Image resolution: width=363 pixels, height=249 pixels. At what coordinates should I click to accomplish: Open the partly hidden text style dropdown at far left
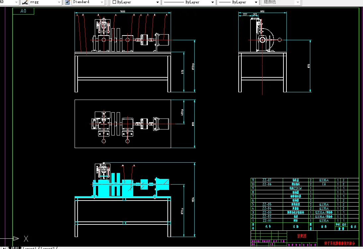(x=16, y=2)
